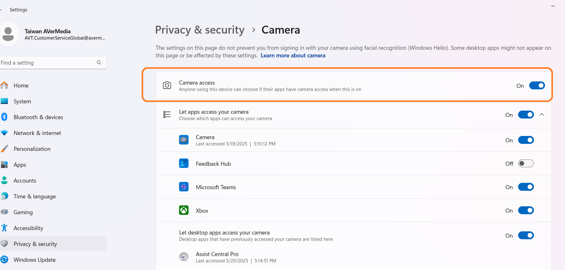Disable camera access for Microsoft Teams
Viewport: 565px width, 270px height.
526,187
